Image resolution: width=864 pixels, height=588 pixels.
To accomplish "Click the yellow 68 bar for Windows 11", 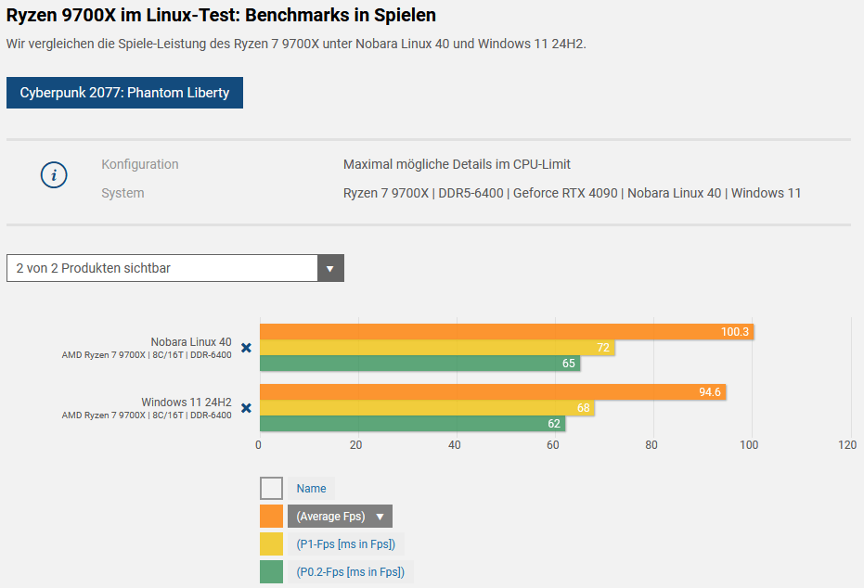I will [427, 408].
